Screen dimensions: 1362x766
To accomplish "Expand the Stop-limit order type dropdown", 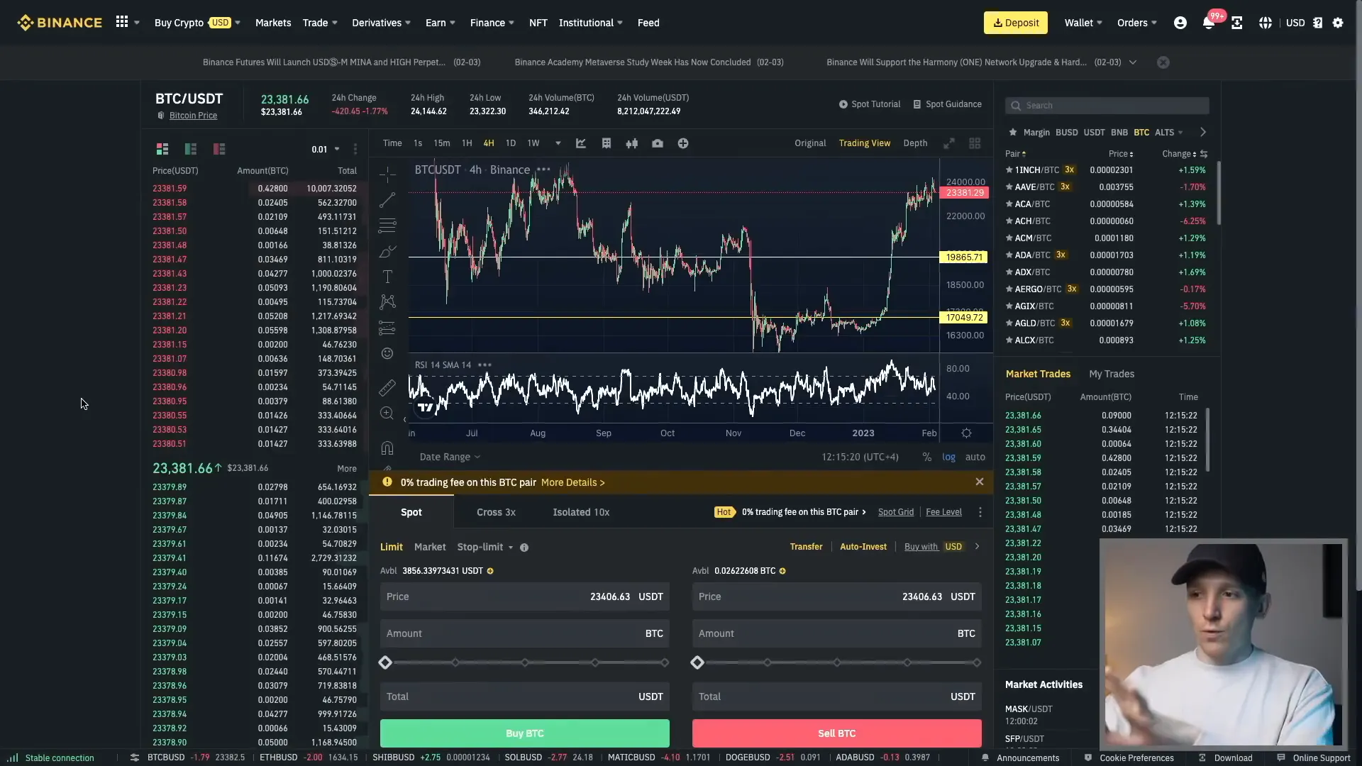I will (485, 547).
